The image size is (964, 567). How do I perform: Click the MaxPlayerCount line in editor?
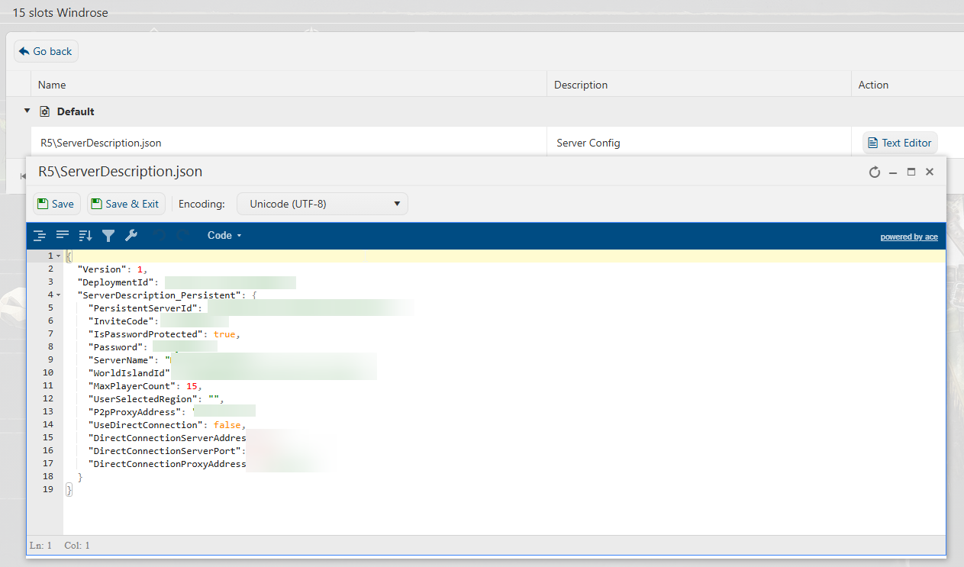tap(145, 386)
